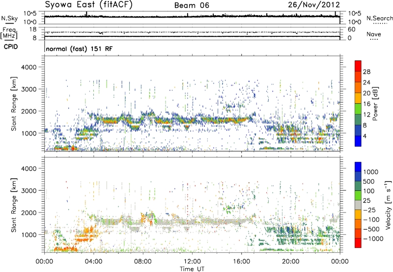Screen dimensions: 393x272
Task: Click the '3000' tick on velocity panel range axis
Action: tap(28, 190)
